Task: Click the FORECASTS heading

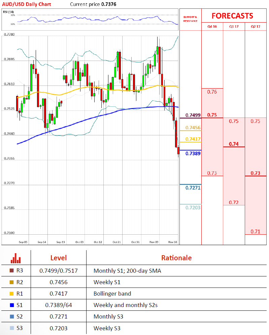Action: pyautogui.click(x=232, y=16)
